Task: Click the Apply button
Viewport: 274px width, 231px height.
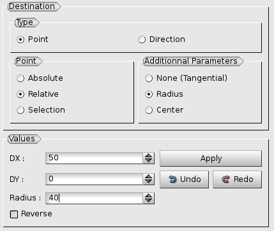Action: pyautogui.click(x=211, y=158)
